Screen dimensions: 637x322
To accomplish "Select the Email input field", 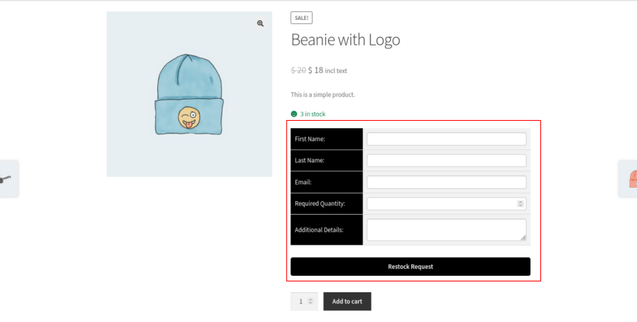I will (x=446, y=183).
